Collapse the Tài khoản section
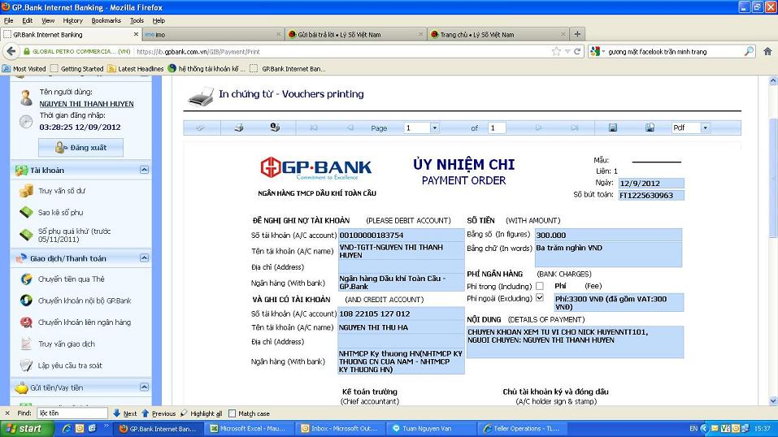The height and width of the screenshot is (437, 778). click(x=144, y=170)
